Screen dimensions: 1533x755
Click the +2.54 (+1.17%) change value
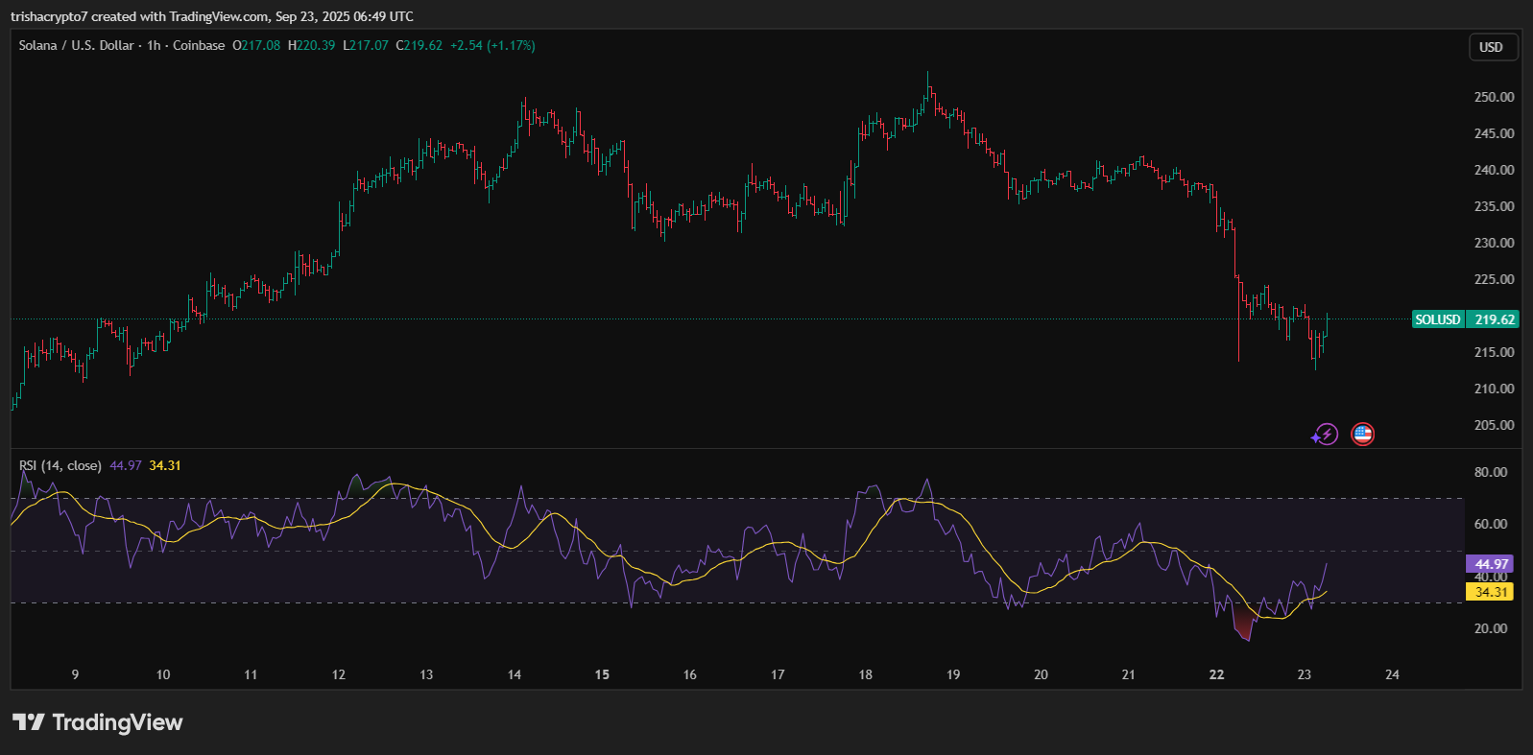(492, 45)
